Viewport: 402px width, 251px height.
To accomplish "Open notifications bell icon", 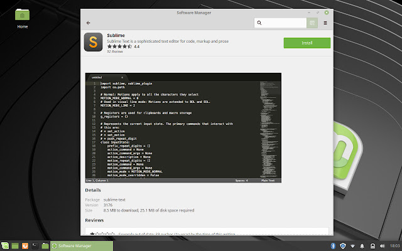I will coord(362,246).
